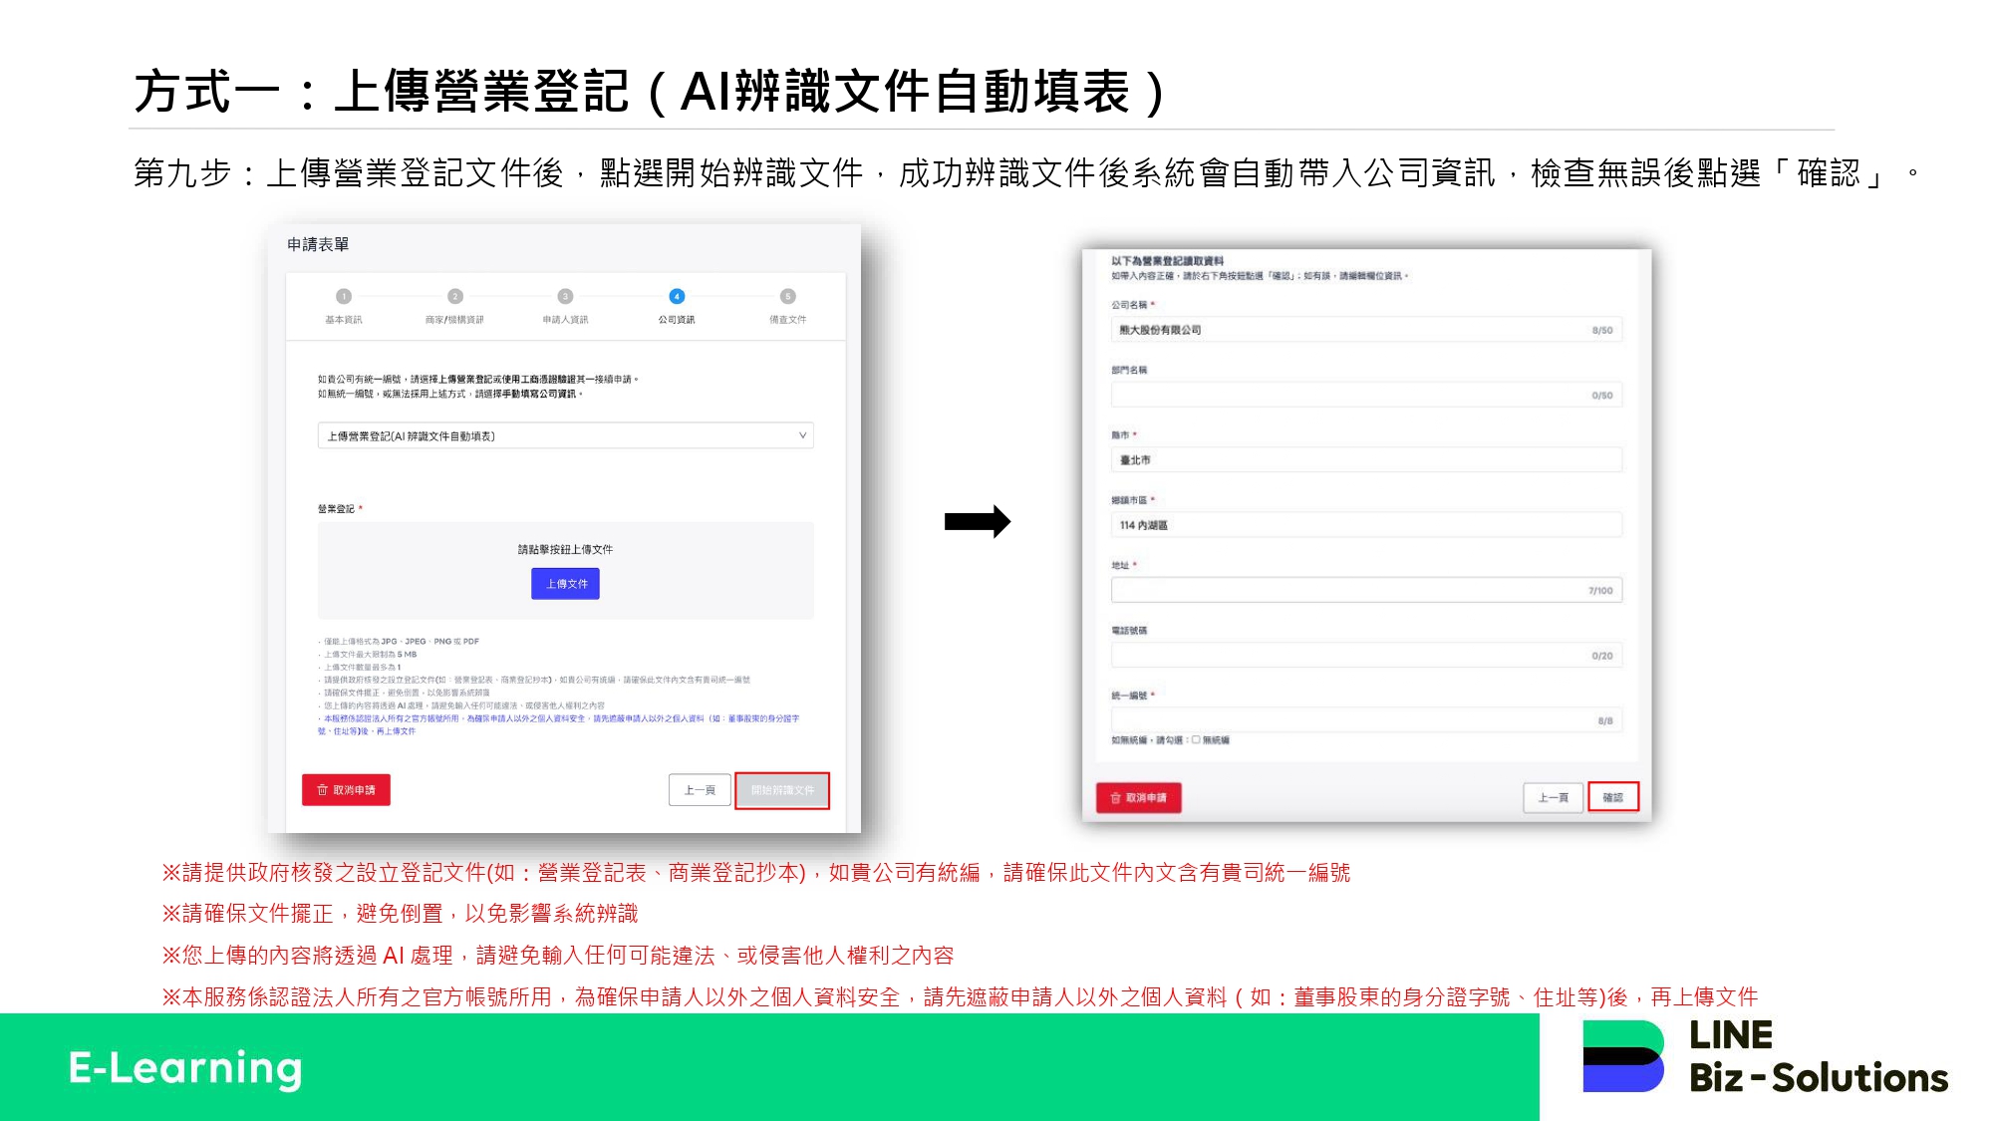Image resolution: width=1993 pixels, height=1121 pixels.
Task: Select the 備查文件 step label
Action: (787, 320)
